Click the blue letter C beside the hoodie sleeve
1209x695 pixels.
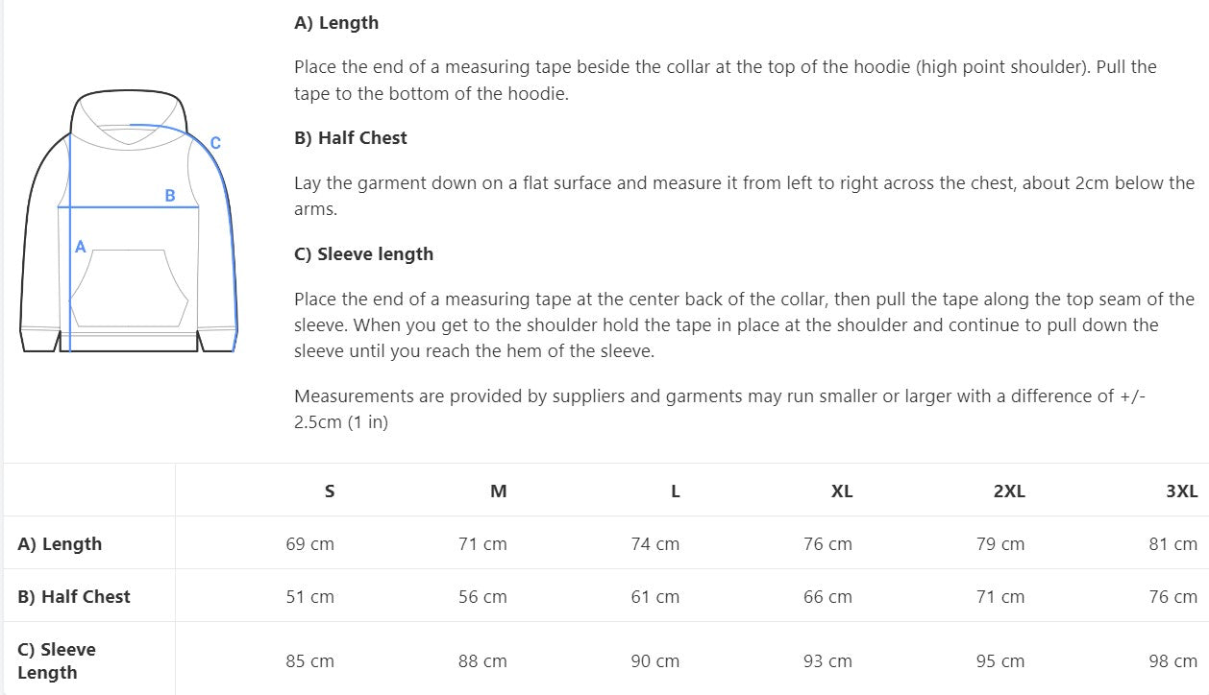click(215, 143)
